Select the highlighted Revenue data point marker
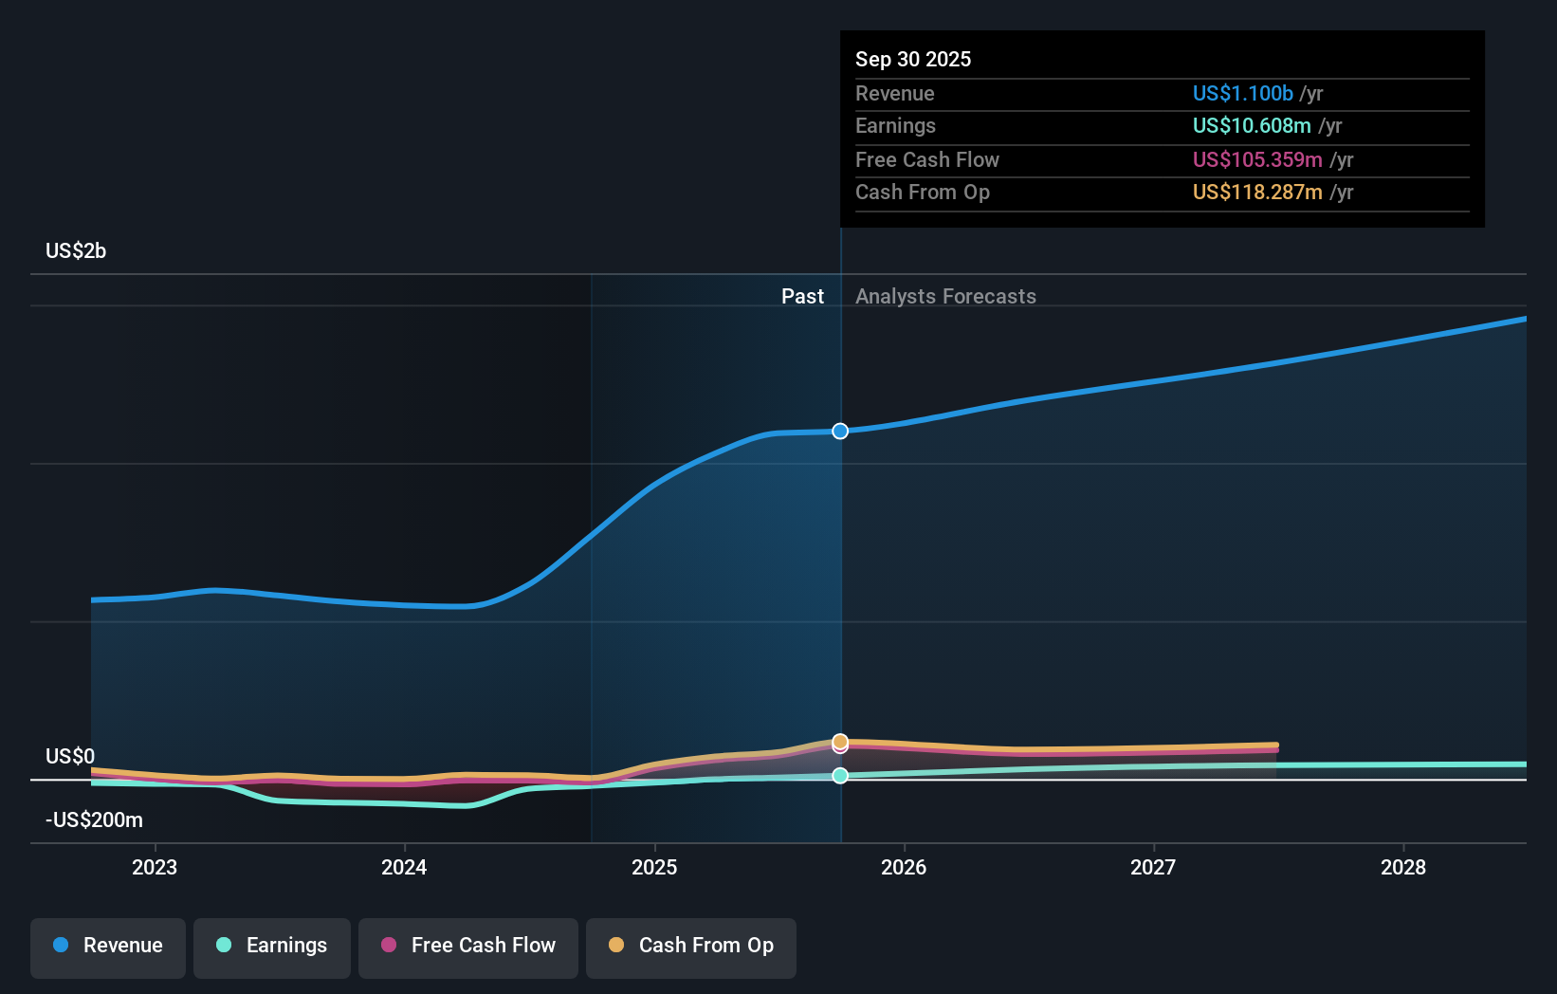The height and width of the screenshot is (994, 1557). (839, 431)
